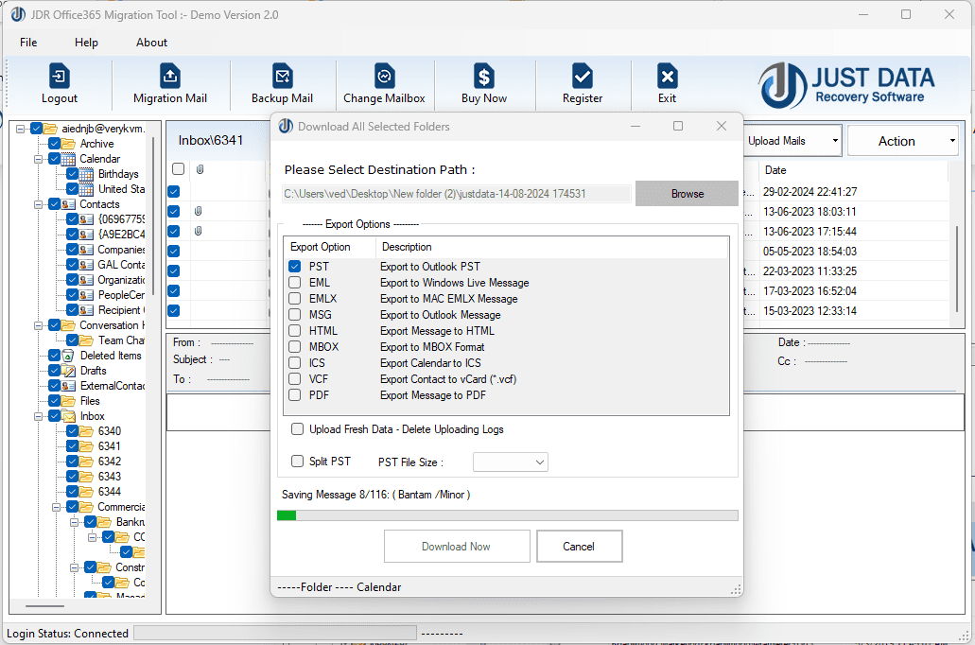The width and height of the screenshot is (975, 645).
Task: Open the Help menu
Action: pyautogui.click(x=86, y=42)
